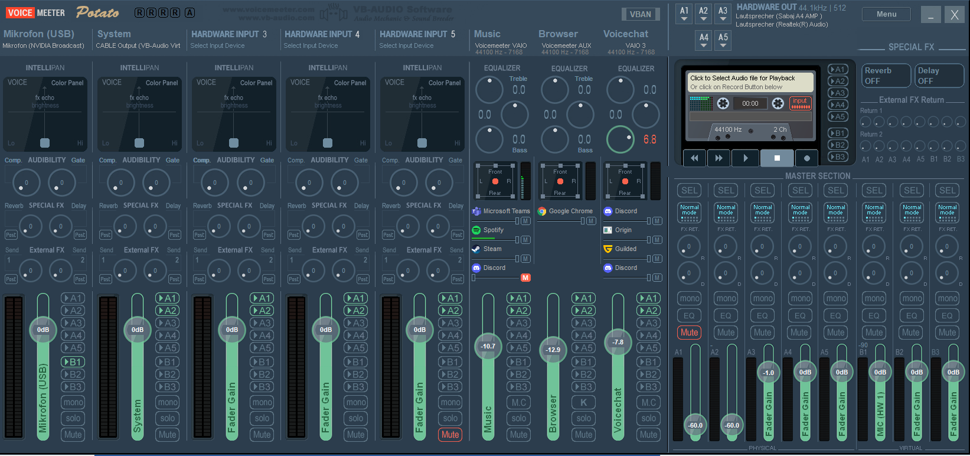Select input device for Hardware Input 4
970x456 pixels.
point(311,45)
